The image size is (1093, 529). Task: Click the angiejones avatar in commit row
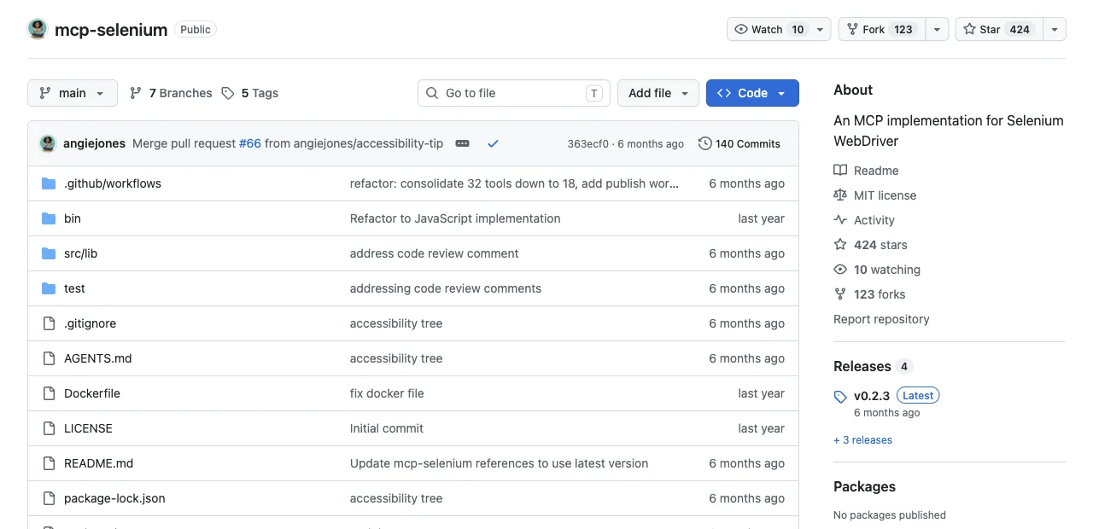pyautogui.click(x=48, y=143)
